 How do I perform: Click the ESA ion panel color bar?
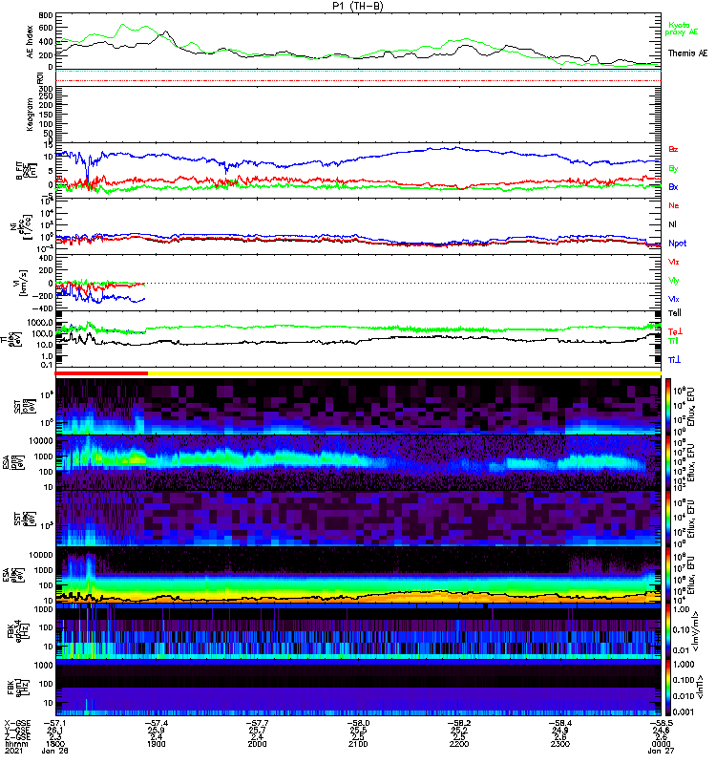tap(668, 462)
